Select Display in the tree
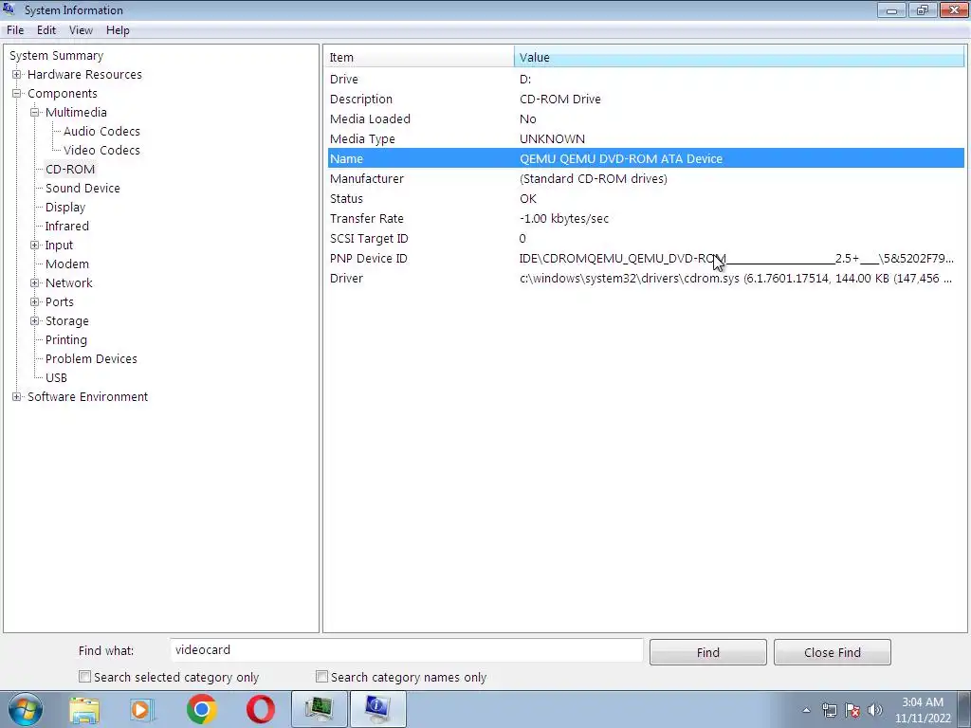The width and height of the screenshot is (971, 728). point(65,207)
